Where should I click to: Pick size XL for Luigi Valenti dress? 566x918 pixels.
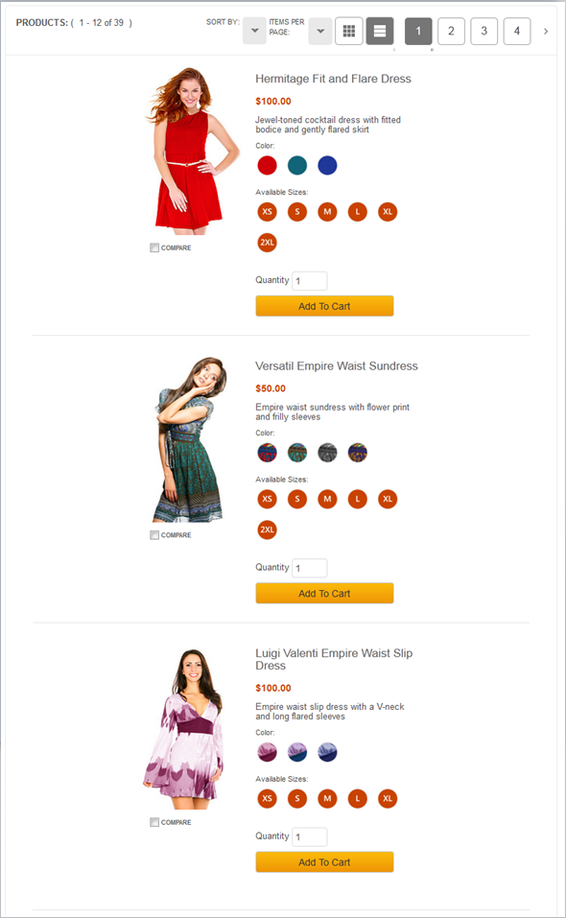[x=388, y=798]
